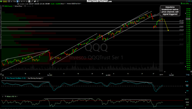Click the share chart icon
Image resolution: width=192 pixels, height=109 pixels.
coord(37,1)
